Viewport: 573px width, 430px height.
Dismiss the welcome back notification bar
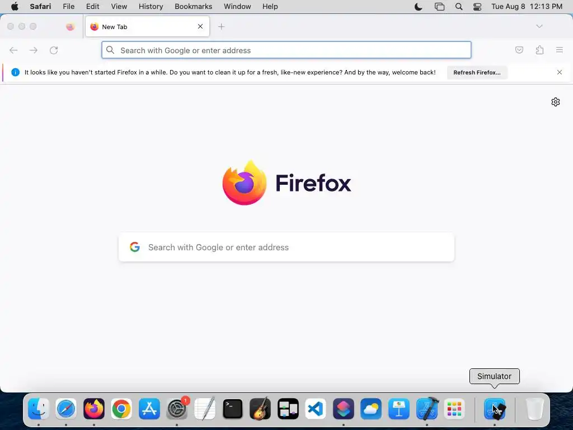(x=560, y=72)
